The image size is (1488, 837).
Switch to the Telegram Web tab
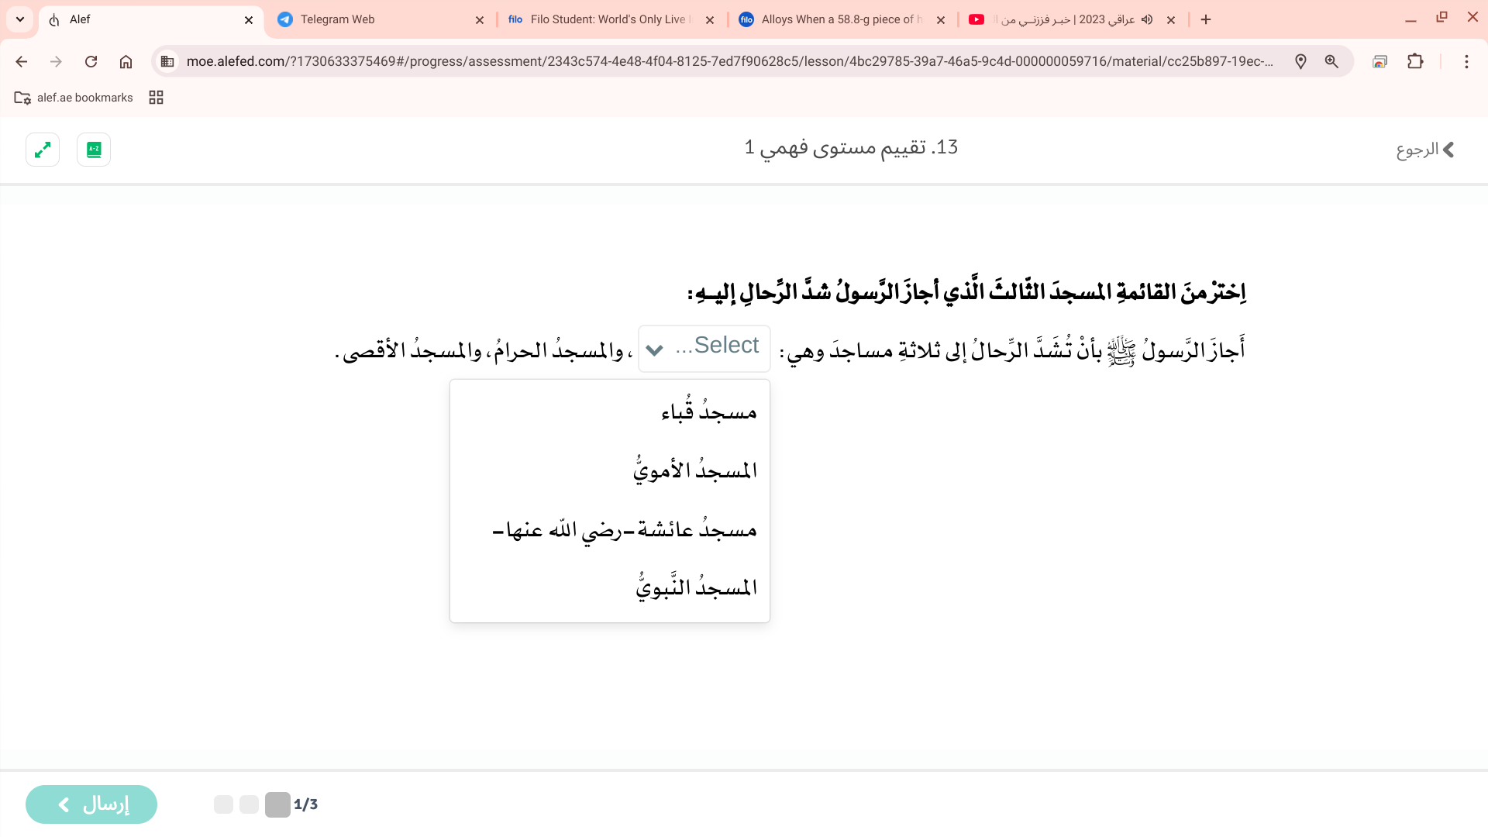coord(337,19)
